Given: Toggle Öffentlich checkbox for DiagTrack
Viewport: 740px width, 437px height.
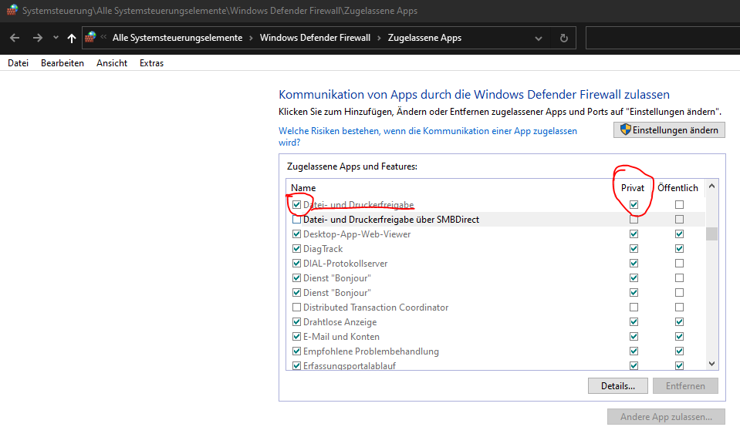Looking at the screenshot, I should [x=679, y=248].
